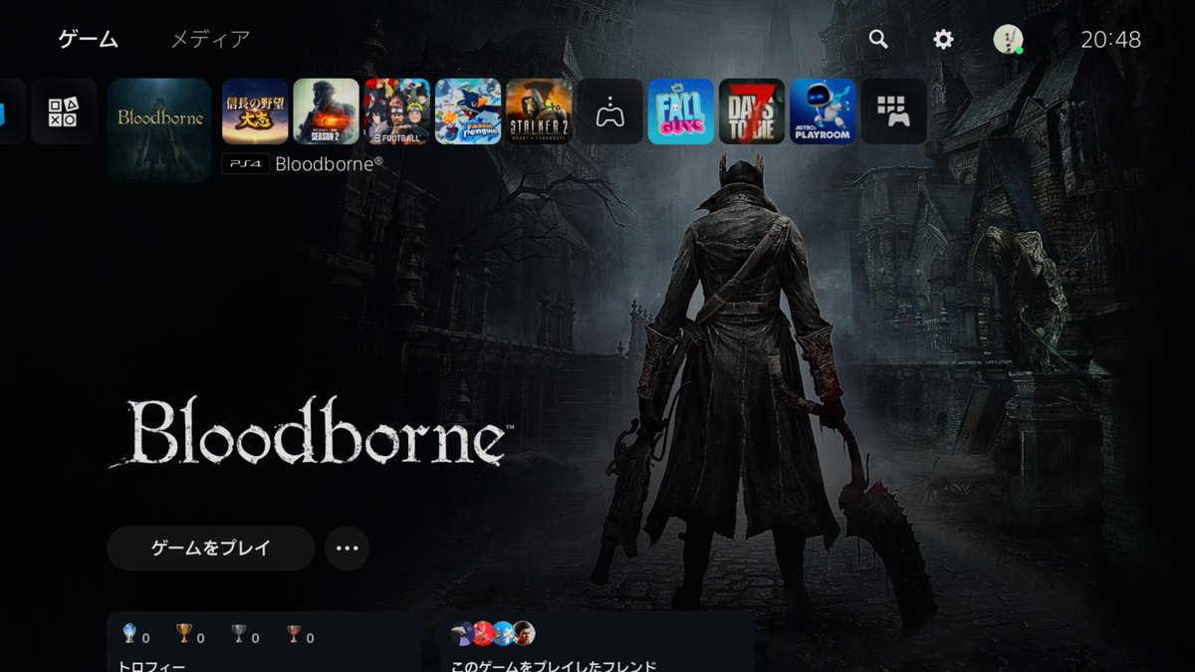The image size is (1195, 672).
Task: Open the Game Library grid icon
Action: (894, 112)
